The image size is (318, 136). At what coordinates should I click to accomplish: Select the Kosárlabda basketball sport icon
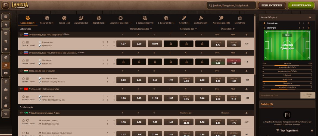click(x=47, y=18)
